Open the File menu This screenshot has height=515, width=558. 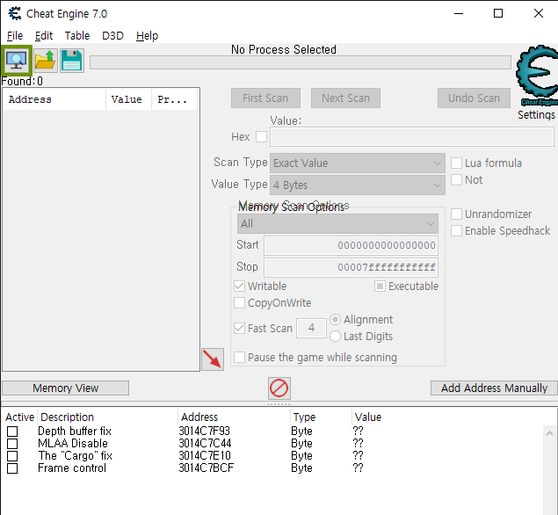pyautogui.click(x=15, y=35)
